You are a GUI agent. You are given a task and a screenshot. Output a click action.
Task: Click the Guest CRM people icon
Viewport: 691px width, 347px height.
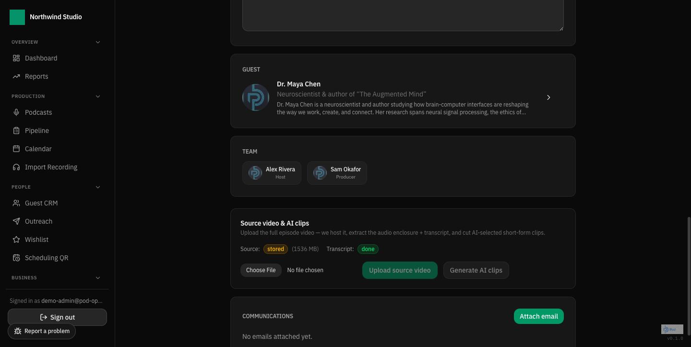pyautogui.click(x=16, y=203)
